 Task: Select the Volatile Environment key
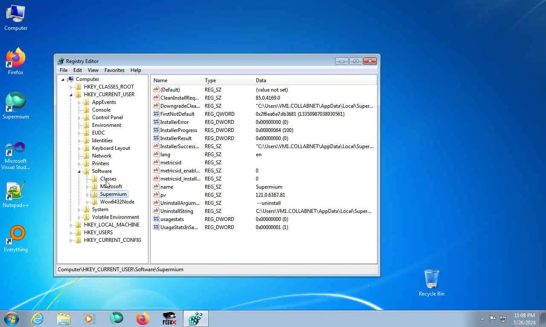coord(116,217)
